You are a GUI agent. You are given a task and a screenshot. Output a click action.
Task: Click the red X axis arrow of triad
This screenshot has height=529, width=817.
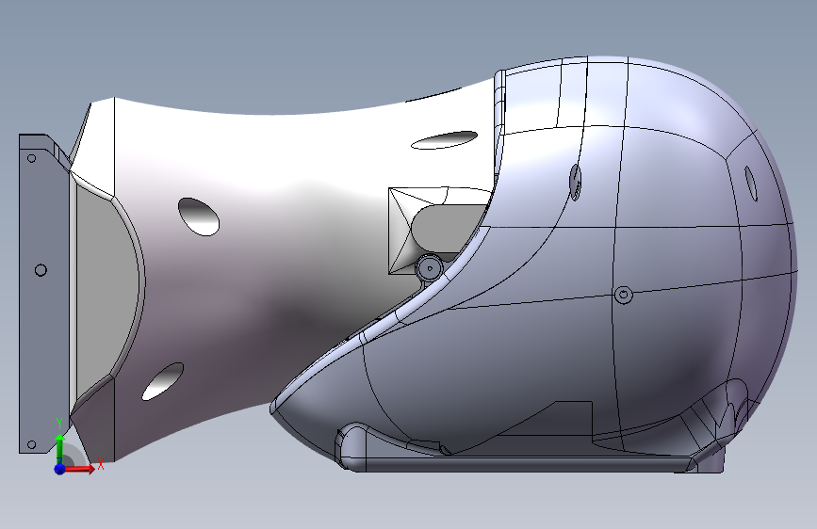[x=79, y=469]
